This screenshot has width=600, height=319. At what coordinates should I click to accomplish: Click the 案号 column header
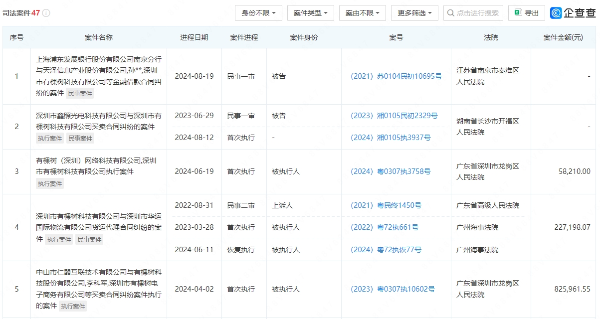tap(396, 37)
